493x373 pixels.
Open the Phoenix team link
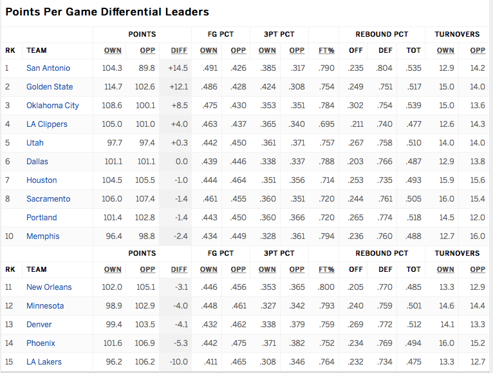pyautogui.click(x=41, y=343)
